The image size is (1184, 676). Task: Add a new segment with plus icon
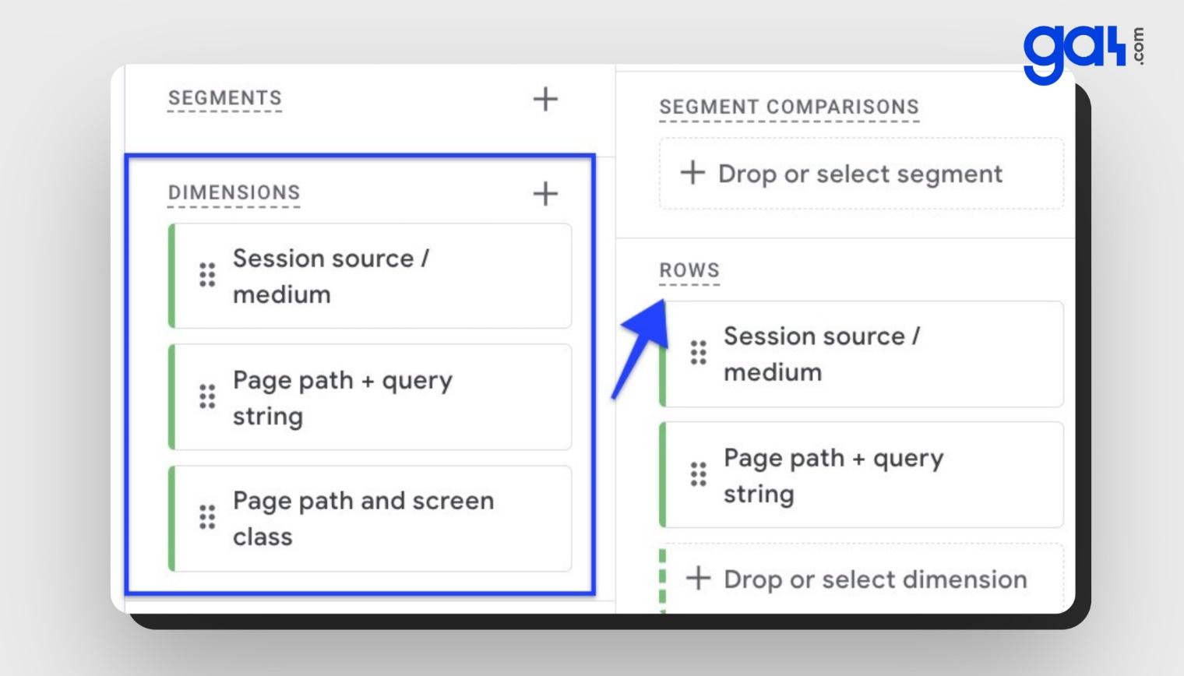(545, 99)
